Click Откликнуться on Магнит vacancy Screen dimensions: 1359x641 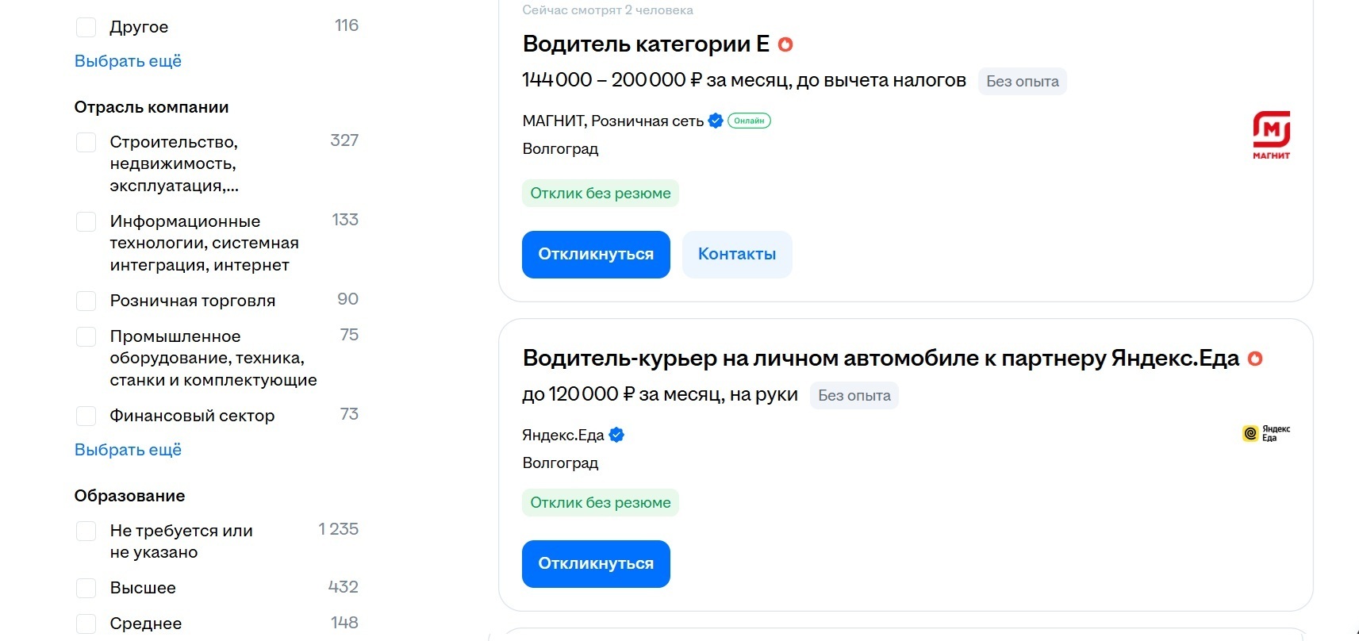[595, 254]
